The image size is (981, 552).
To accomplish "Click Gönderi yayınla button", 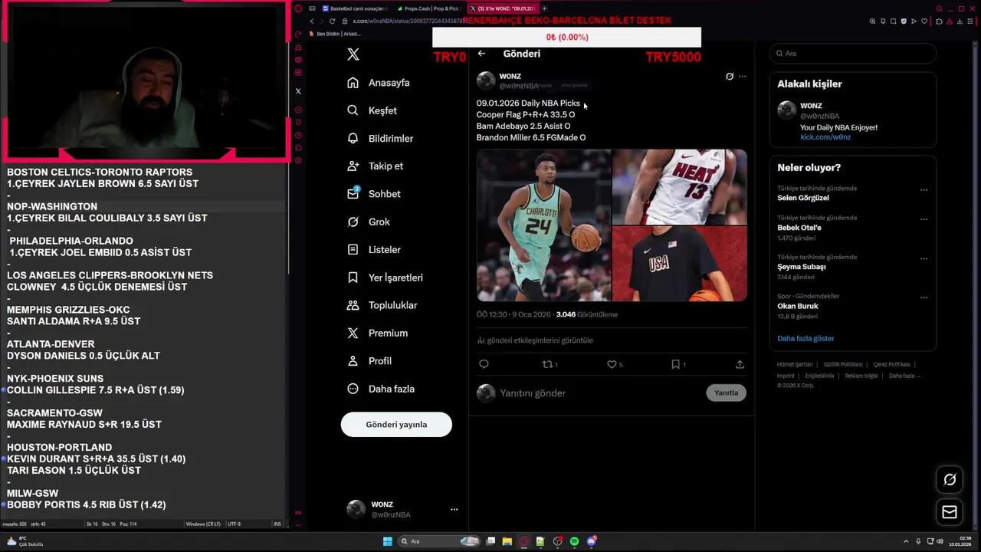I will [396, 425].
